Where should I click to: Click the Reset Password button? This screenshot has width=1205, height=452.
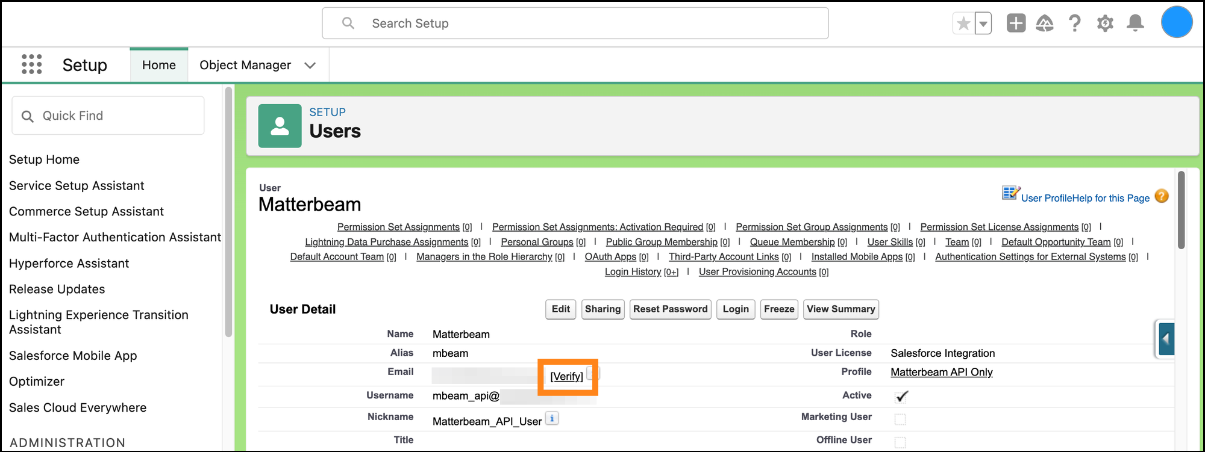pyautogui.click(x=670, y=309)
